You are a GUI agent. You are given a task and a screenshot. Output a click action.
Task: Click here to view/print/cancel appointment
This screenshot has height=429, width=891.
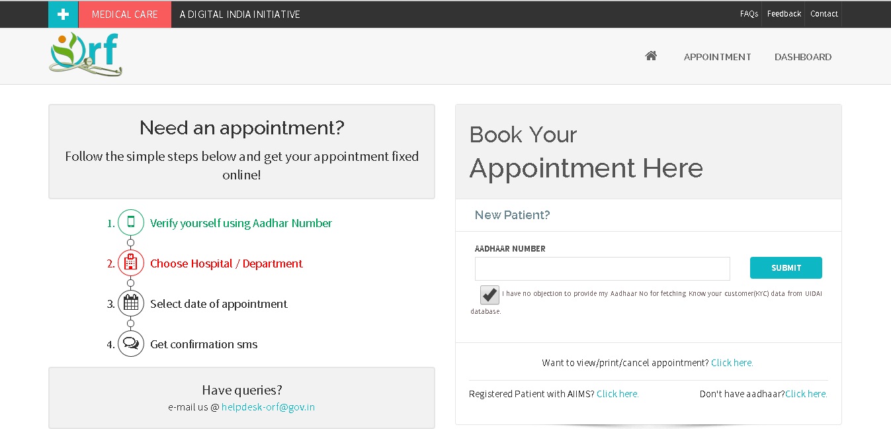click(732, 363)
